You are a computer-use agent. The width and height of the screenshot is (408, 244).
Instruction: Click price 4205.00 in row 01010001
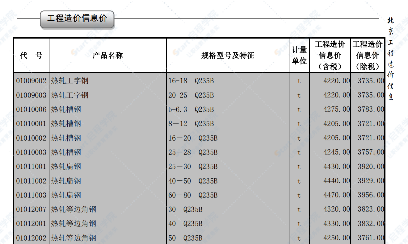(x=337, y=124)
